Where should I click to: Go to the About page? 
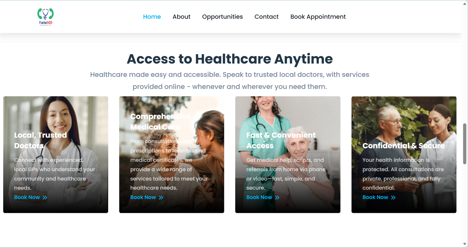[181, 17]
